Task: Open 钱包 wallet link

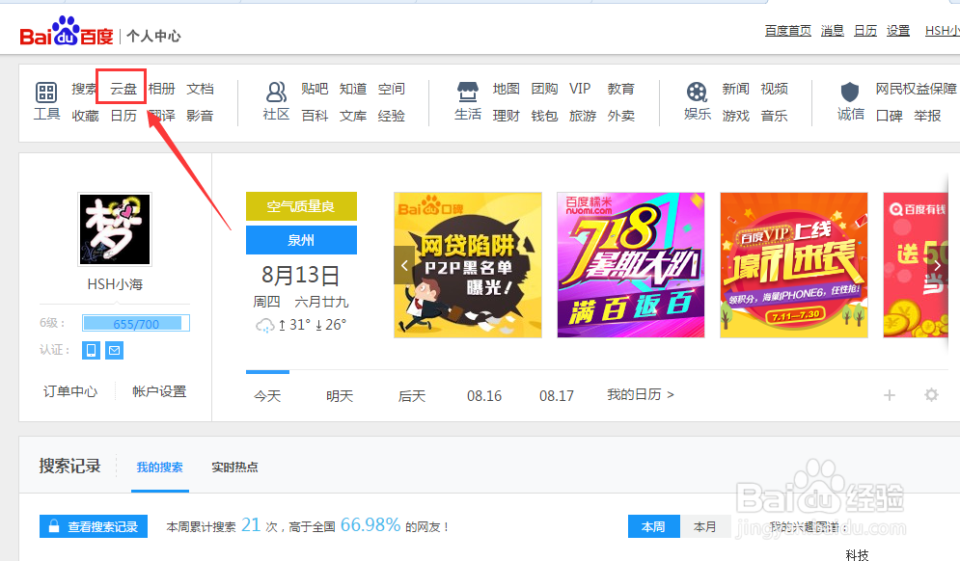Action: pos(544,116)
